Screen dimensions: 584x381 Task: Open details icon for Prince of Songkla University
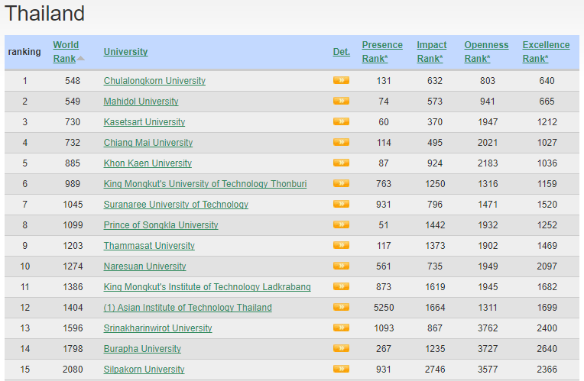(341, 224)
